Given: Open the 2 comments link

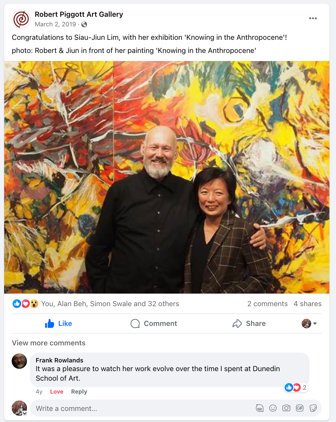Looking at the screenshot, I should pyautogui.click(x=268, y=304).
